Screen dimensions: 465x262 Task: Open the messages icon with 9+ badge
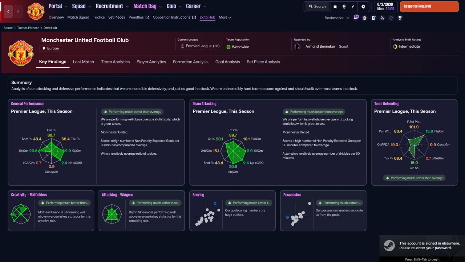[356, 17]
